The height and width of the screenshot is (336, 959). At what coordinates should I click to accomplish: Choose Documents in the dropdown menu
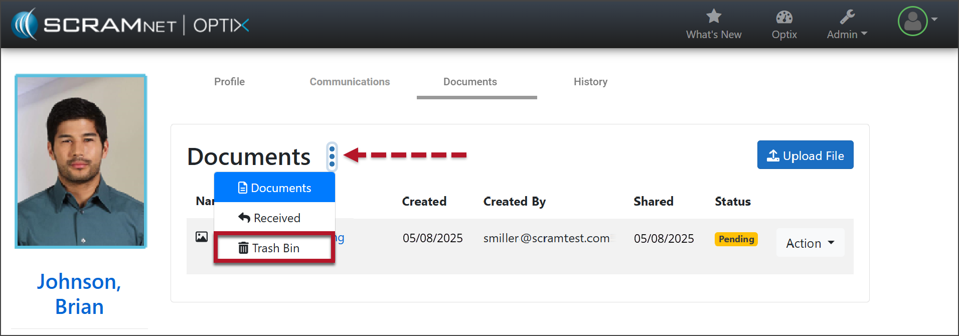pyautogui.click(x=274, y=188)
